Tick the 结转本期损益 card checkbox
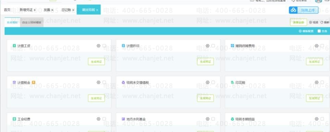Screen dimensions: 330x132 click(322, 119)
